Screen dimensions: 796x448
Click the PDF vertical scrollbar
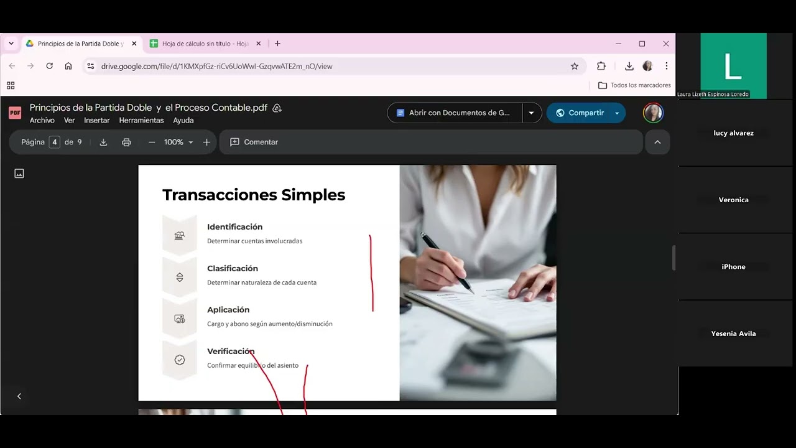[673, 258]
